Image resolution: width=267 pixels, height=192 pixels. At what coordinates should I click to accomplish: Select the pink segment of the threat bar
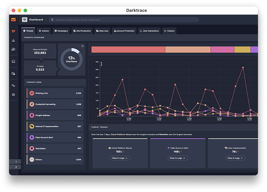222,50
